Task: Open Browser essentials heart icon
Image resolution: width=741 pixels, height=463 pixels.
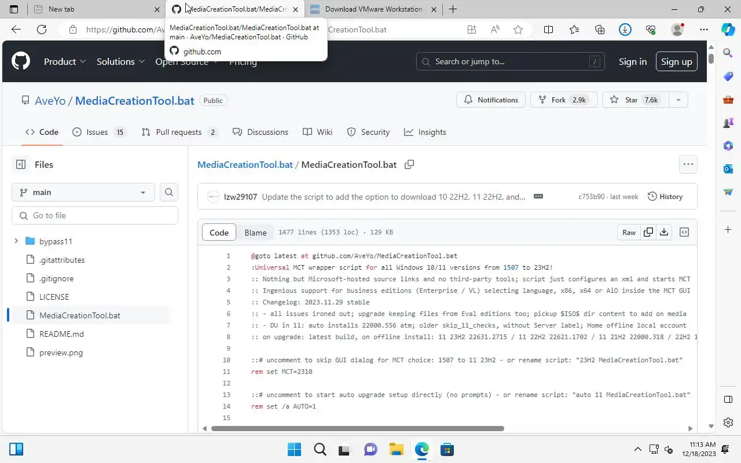Action: click(651, 30)
